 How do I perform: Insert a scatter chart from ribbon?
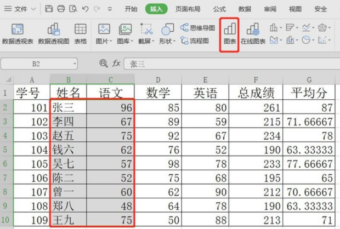point(324,40)
